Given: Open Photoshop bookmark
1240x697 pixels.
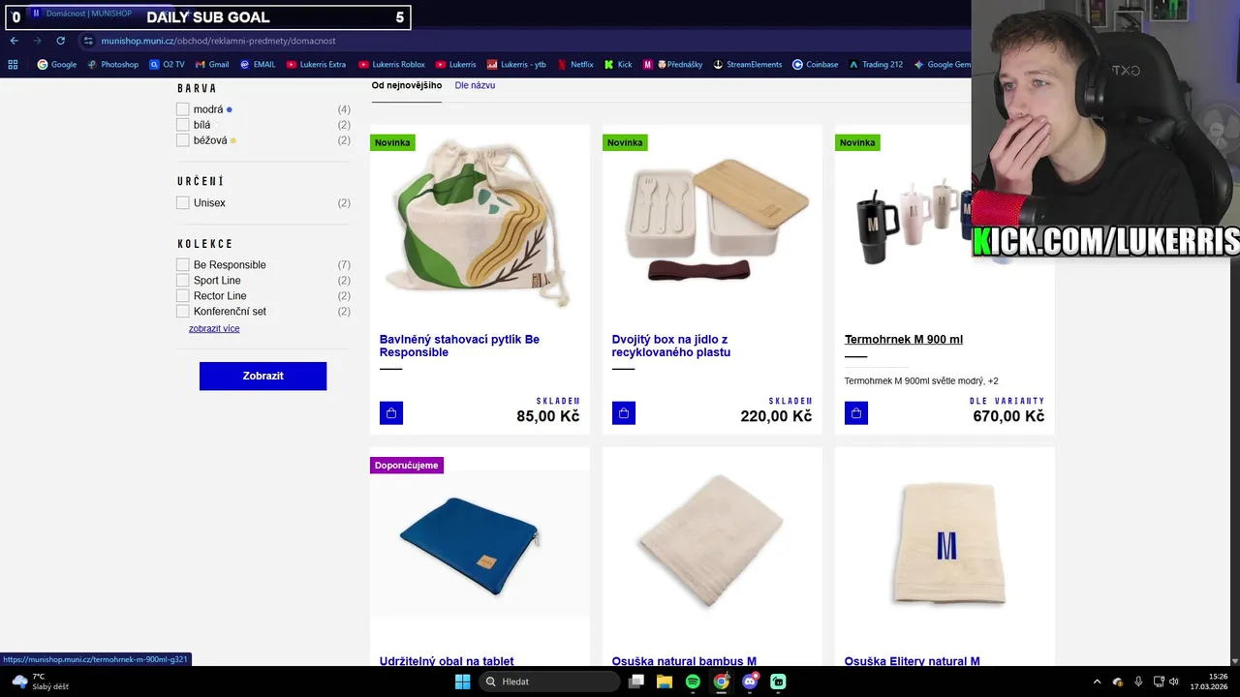Looking at the screenshot, I should (x=112, y=65).
